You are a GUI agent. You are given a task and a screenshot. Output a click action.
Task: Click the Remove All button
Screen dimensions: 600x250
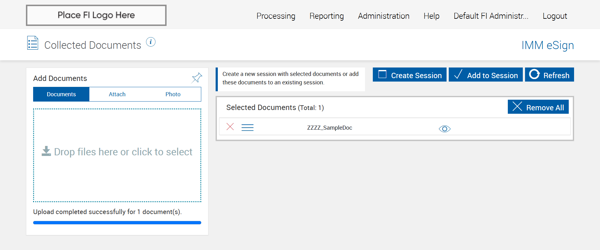point(538,107)
